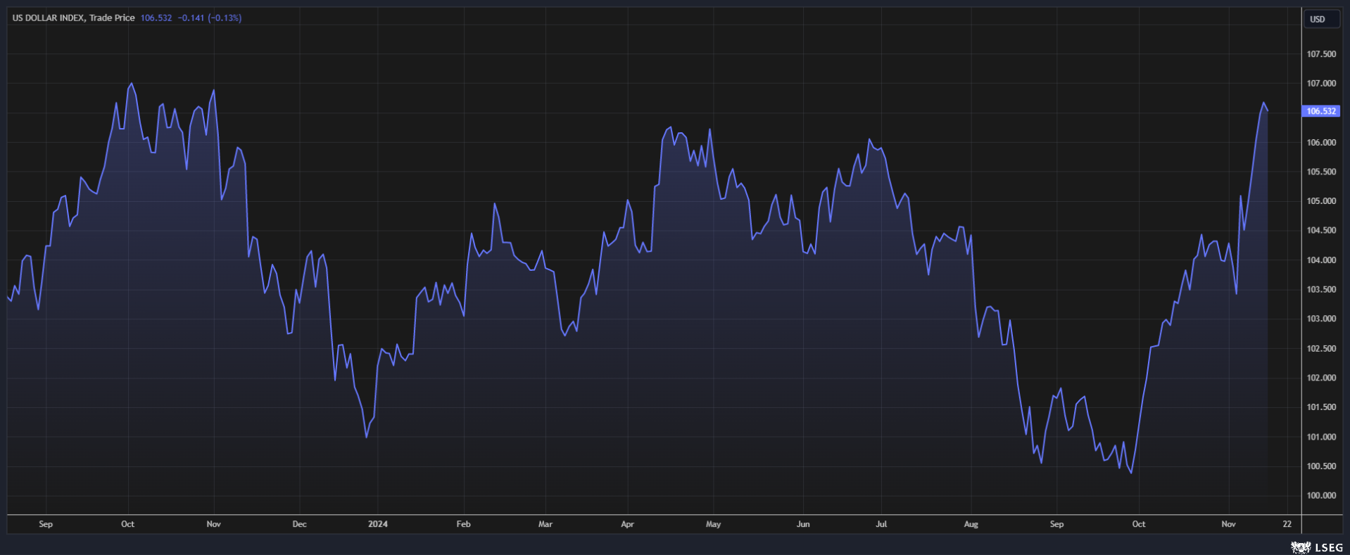Select the Aug label on the time axis
1350x555 pixels.
(x=971, y=524)
